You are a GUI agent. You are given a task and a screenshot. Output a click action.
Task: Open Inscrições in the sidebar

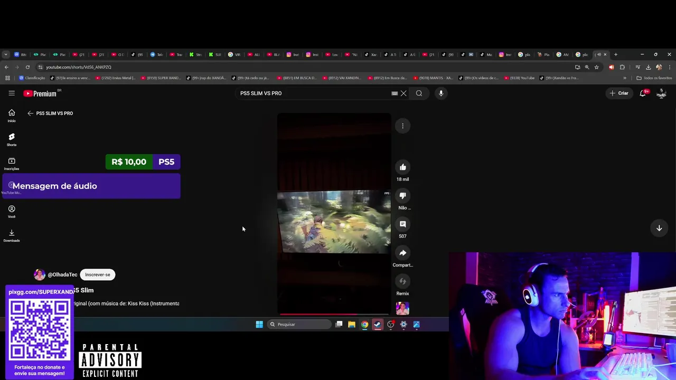[12, 164]
